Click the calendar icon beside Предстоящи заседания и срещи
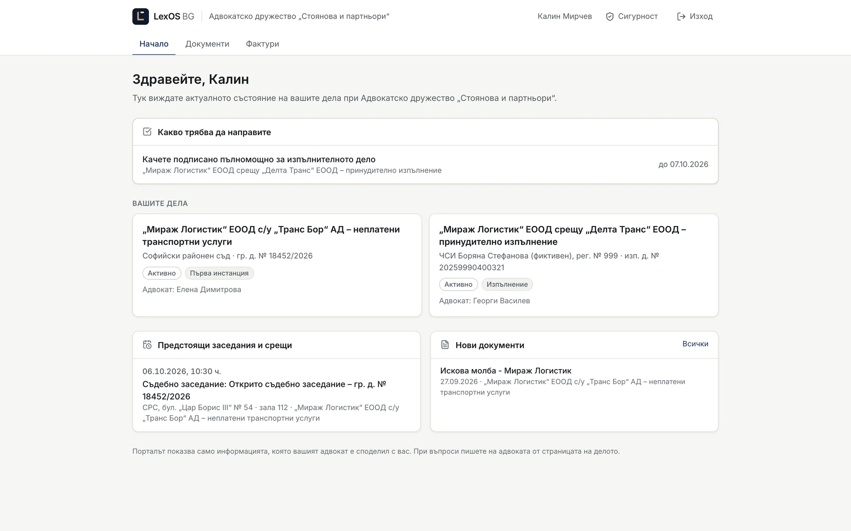The height and width of the screenshot is (531, 851). 147,345
